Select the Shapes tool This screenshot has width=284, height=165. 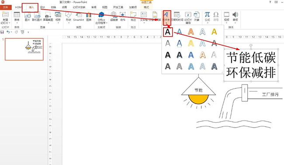click(69, 17)
